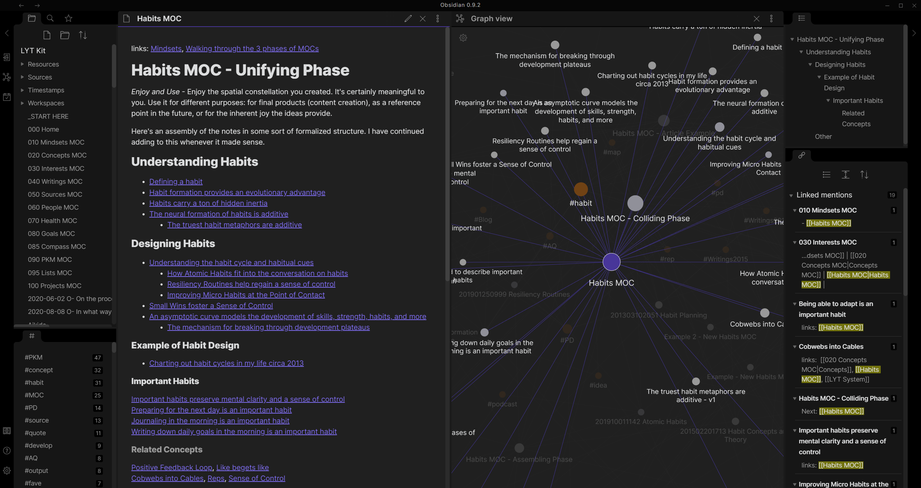Click the Defining a habit hyperlink
Viewport: 921px width, 488px height.
[176, 181]
